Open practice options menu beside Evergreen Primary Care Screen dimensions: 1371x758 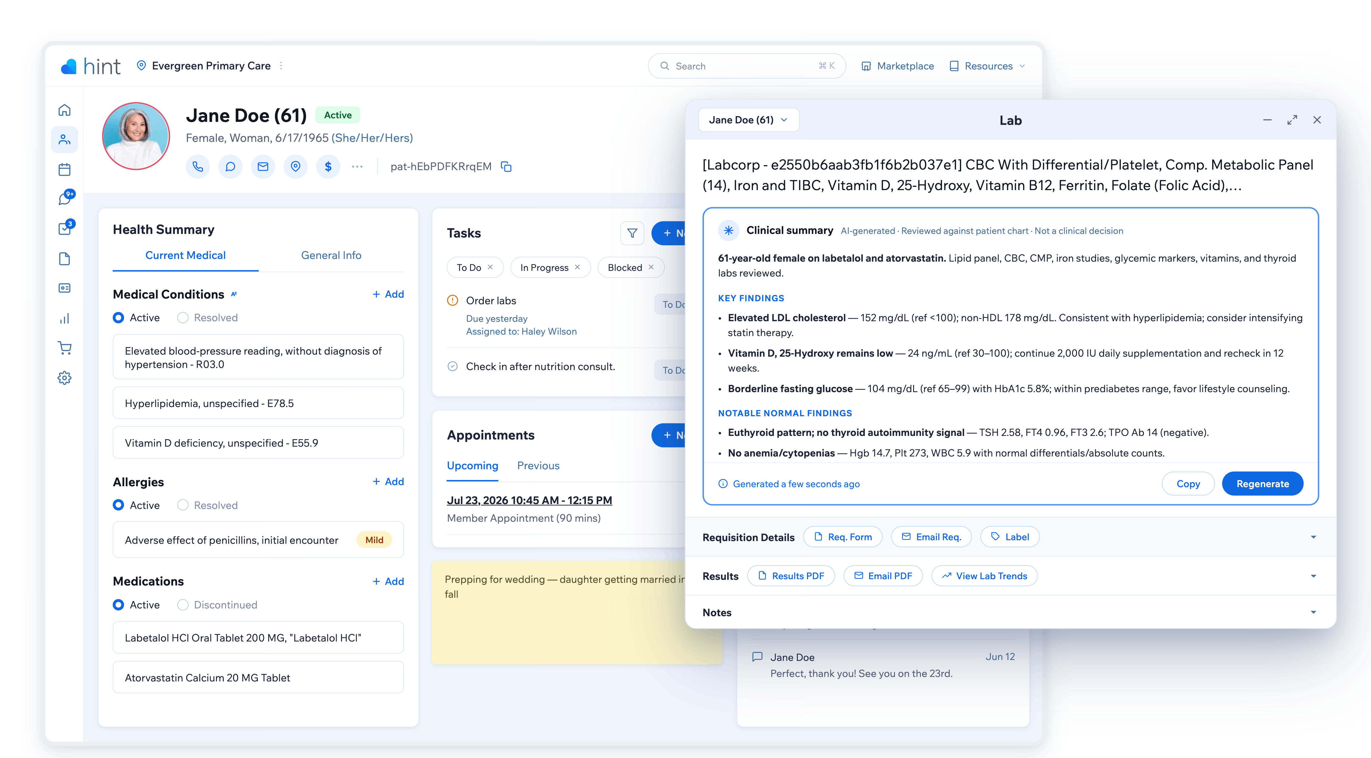281,66
